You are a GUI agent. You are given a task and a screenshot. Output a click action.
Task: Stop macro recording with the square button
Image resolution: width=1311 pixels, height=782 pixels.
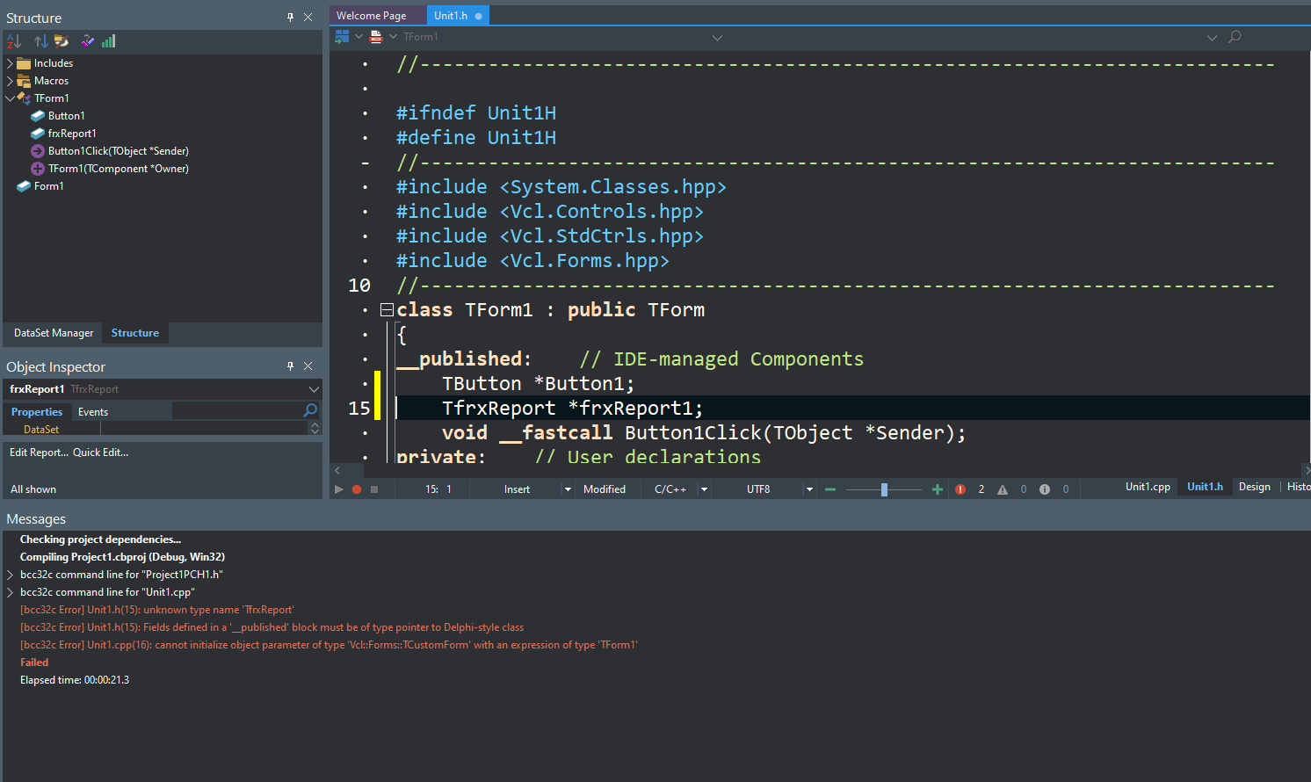coord(374,489)
